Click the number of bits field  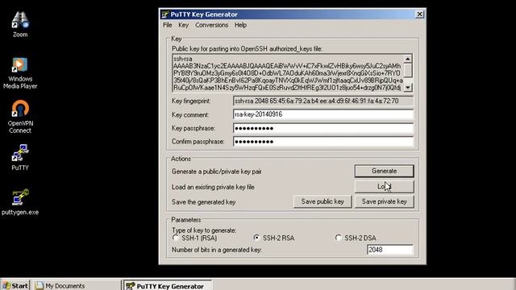(x=389, y=250)
